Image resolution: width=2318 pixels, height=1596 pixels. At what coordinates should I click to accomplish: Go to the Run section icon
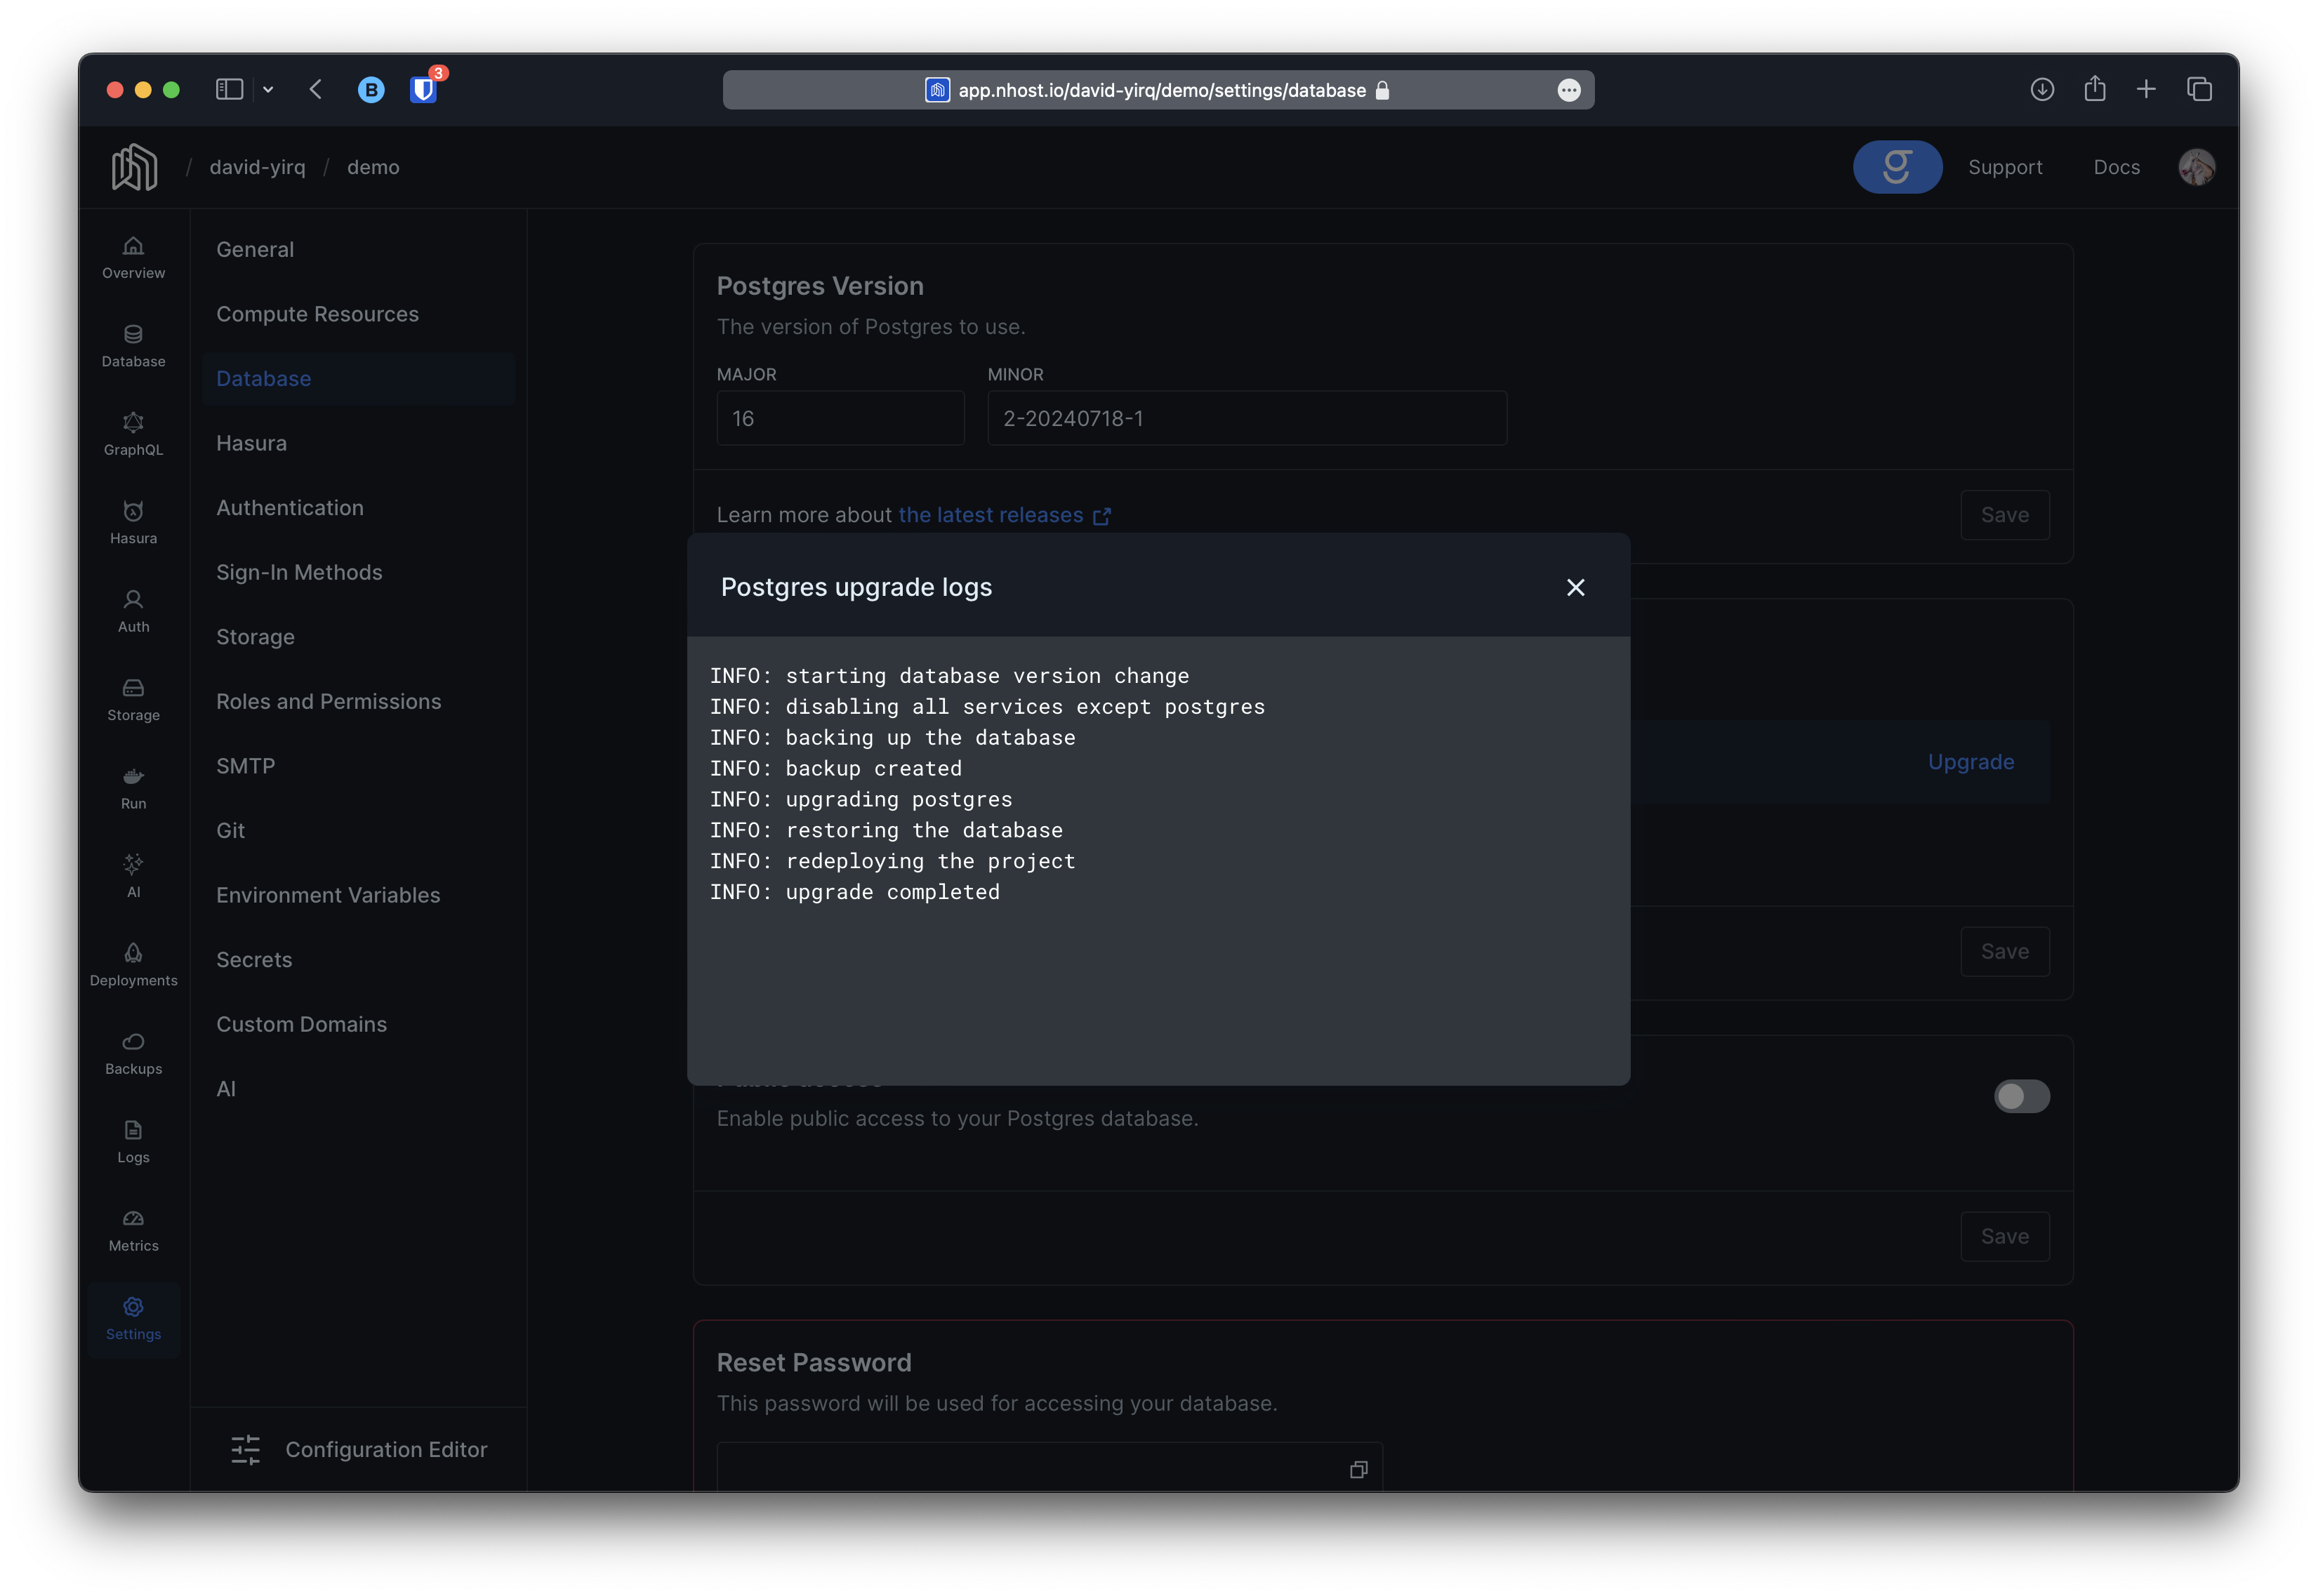[x=133, y=788]
